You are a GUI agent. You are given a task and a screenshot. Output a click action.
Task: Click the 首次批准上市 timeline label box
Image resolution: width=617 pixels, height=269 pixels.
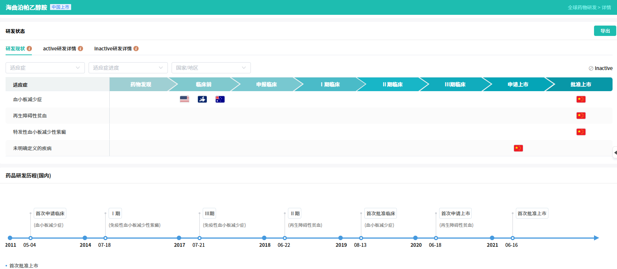tap(532, 213)
